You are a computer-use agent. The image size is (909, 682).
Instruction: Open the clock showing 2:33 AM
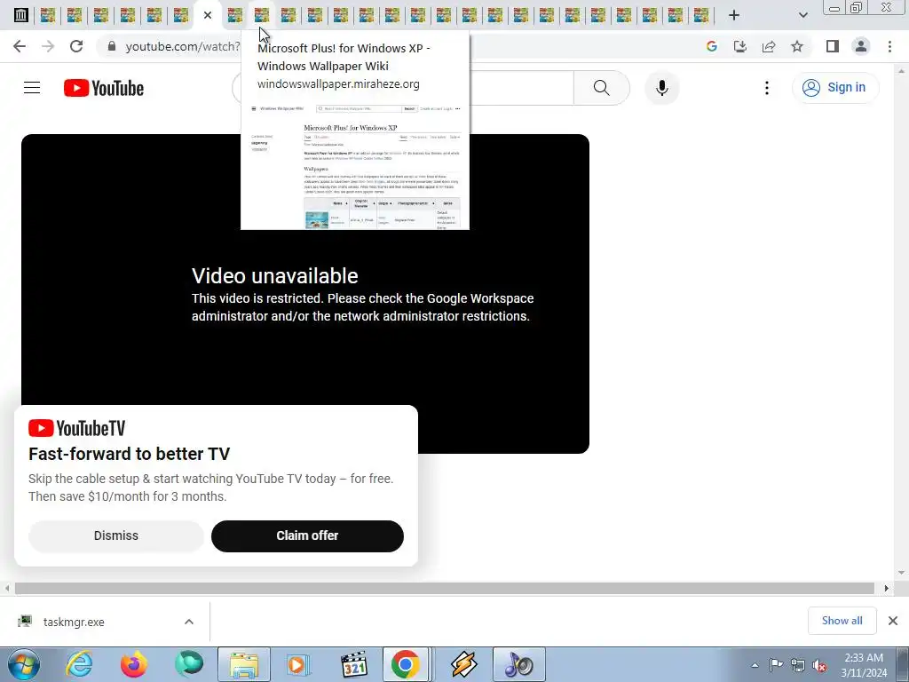864,665
